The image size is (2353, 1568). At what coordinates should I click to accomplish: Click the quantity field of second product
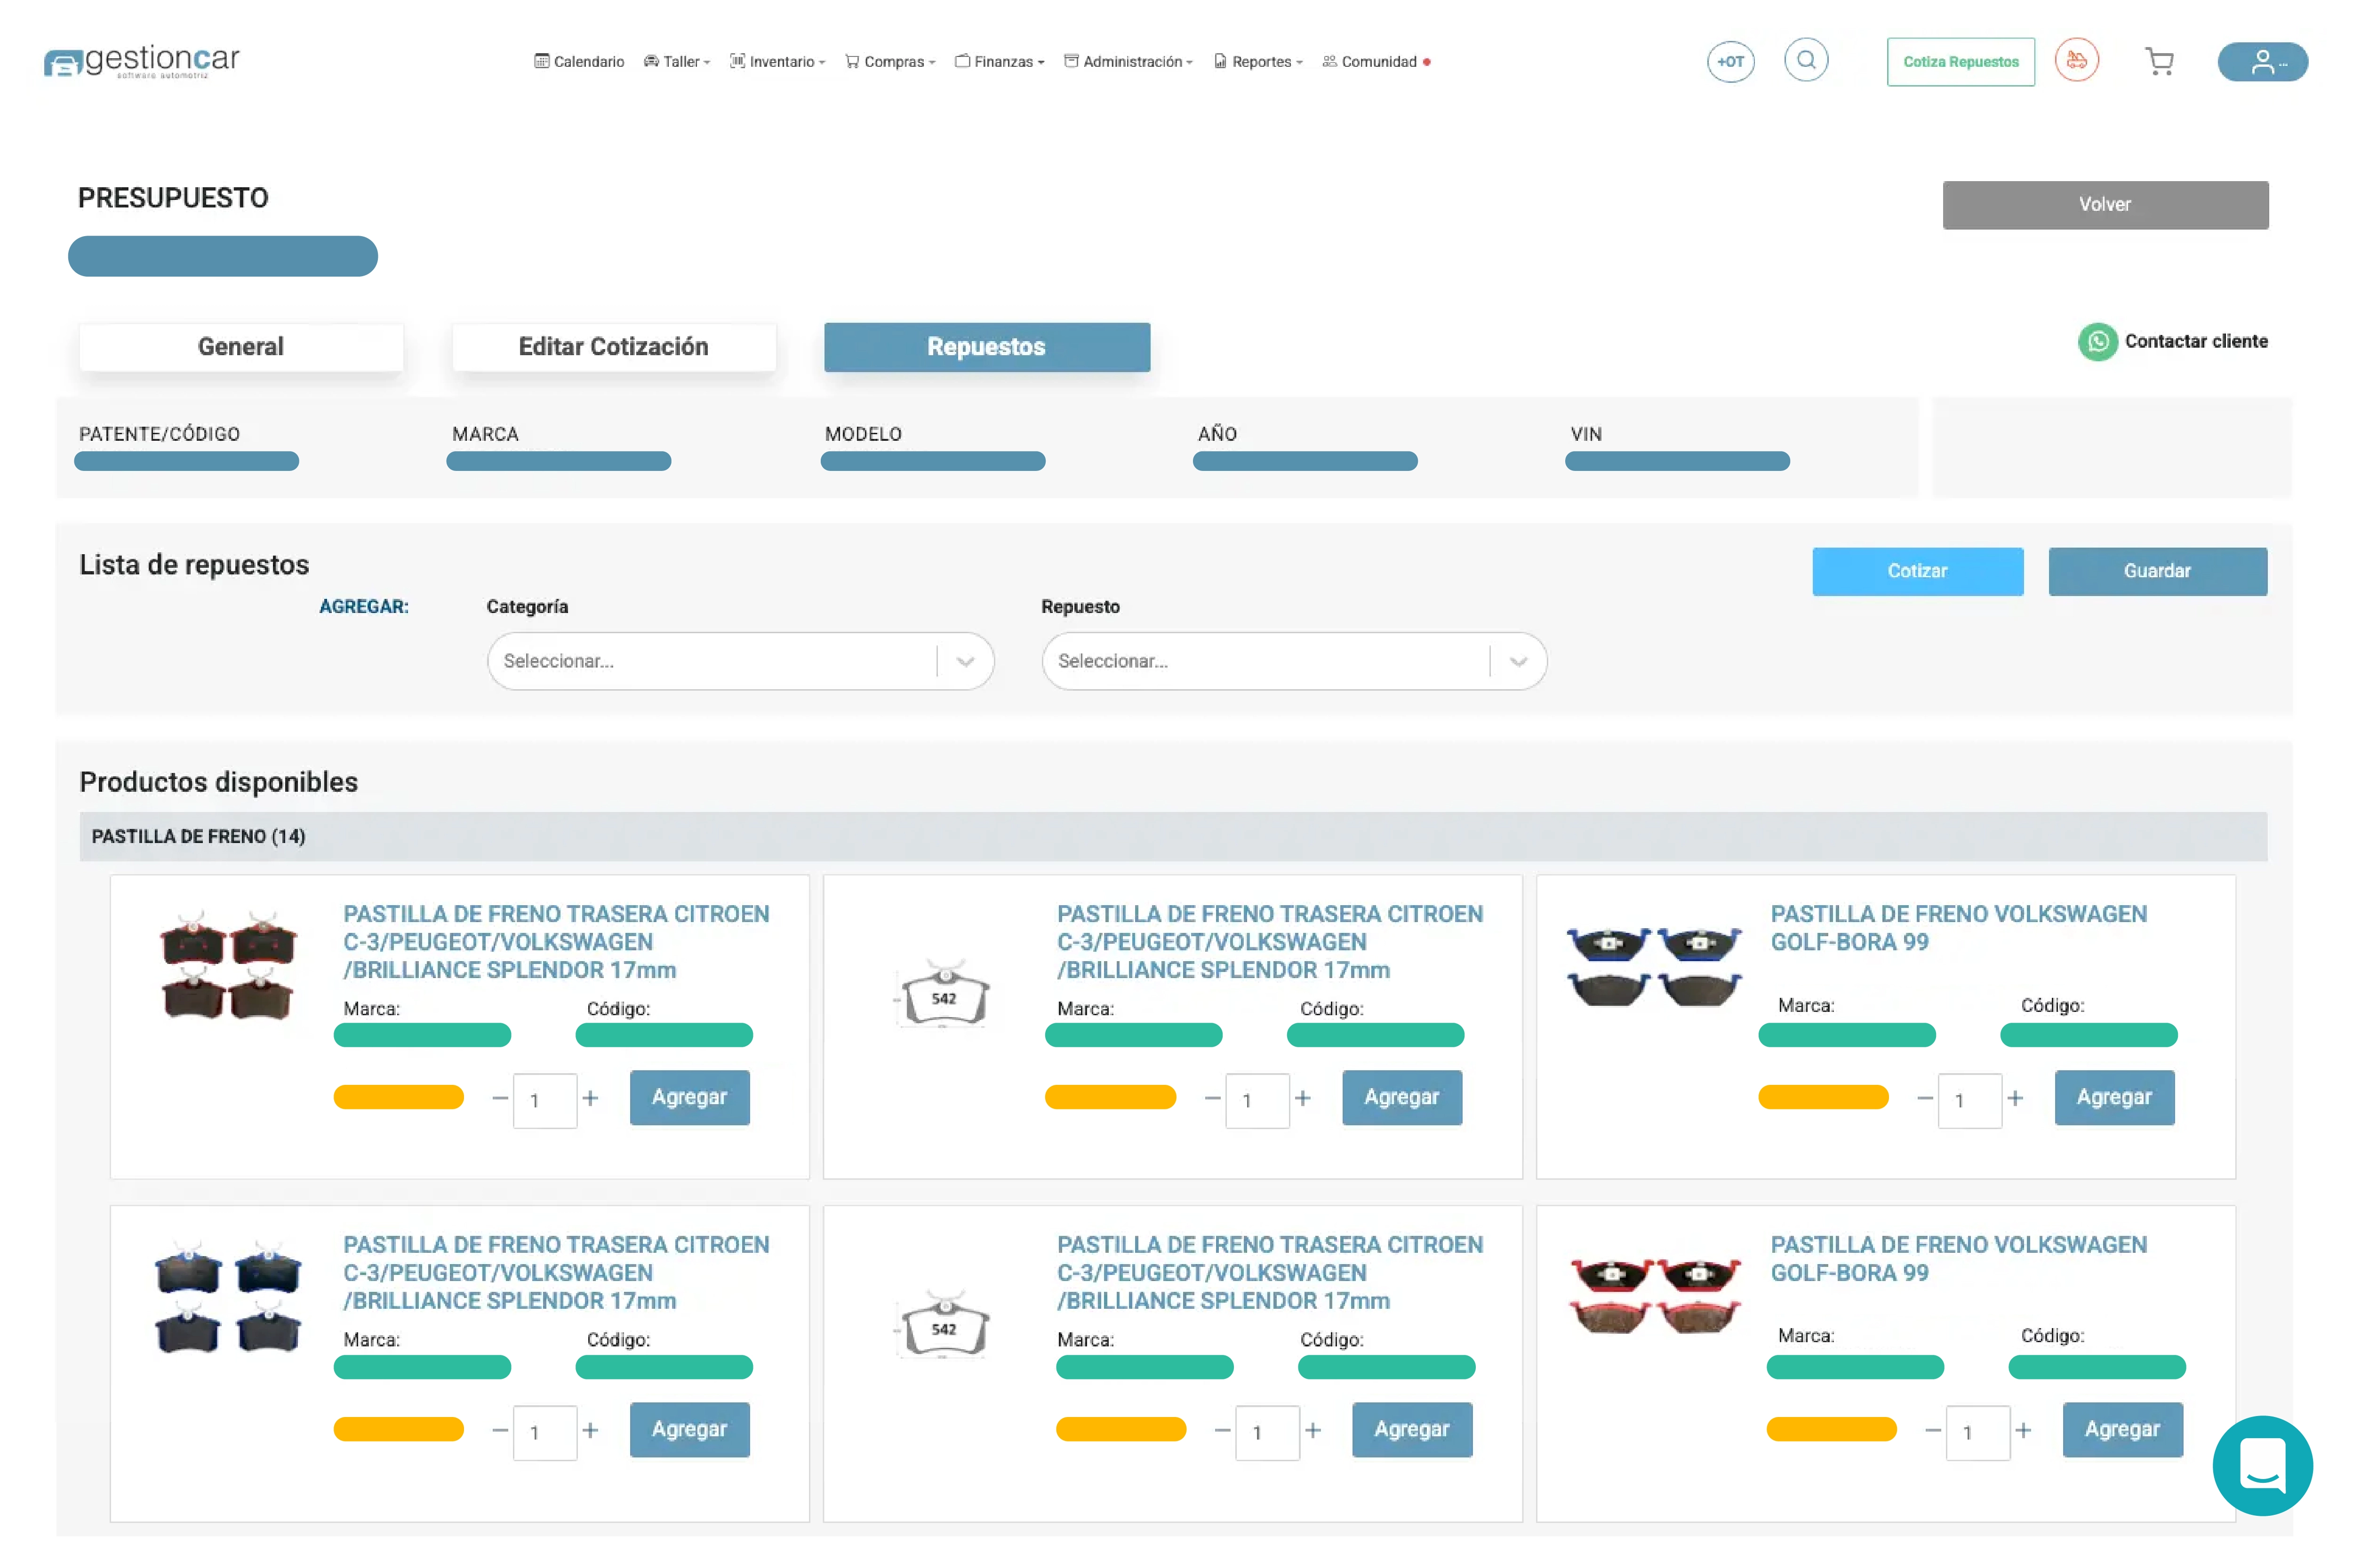(1257, 1100)
